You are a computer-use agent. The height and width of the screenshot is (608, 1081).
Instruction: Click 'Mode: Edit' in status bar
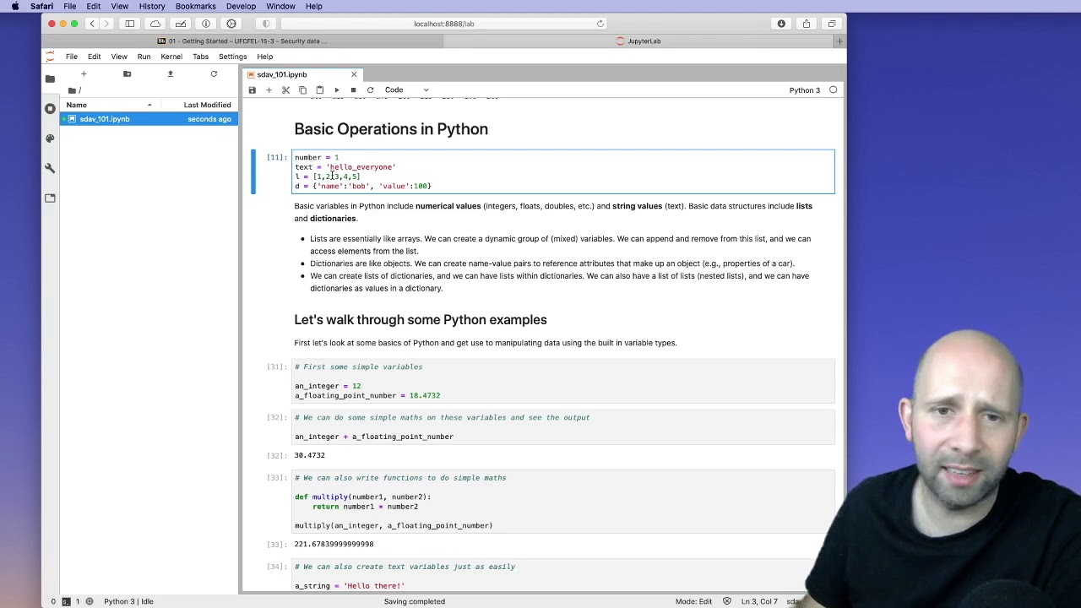[x=693, y=601]
